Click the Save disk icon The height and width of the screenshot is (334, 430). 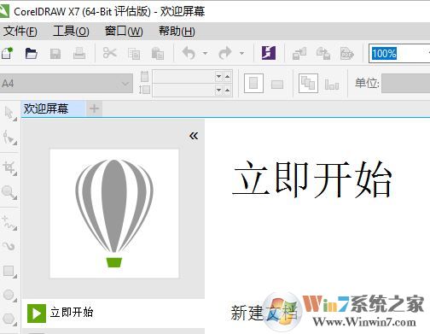[x=55, y=54]
